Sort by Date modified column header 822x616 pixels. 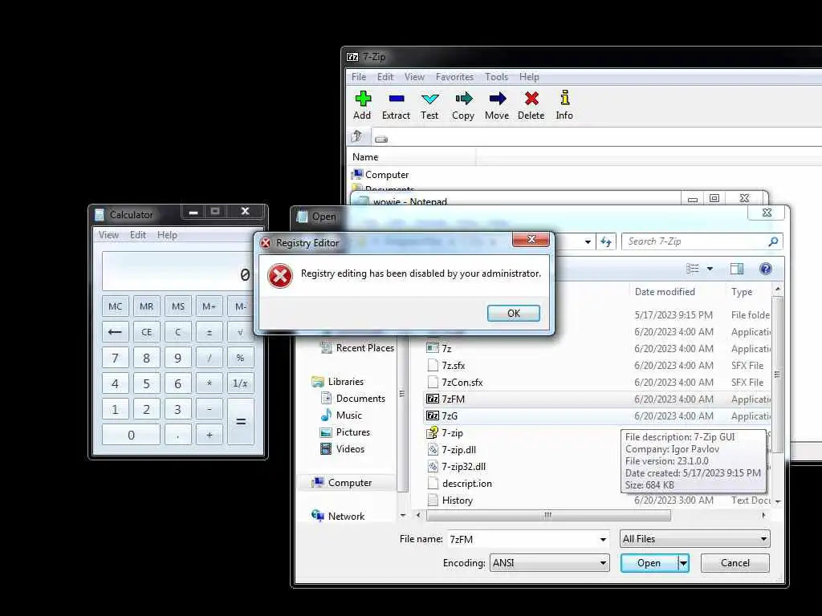[x=665, y=292]
